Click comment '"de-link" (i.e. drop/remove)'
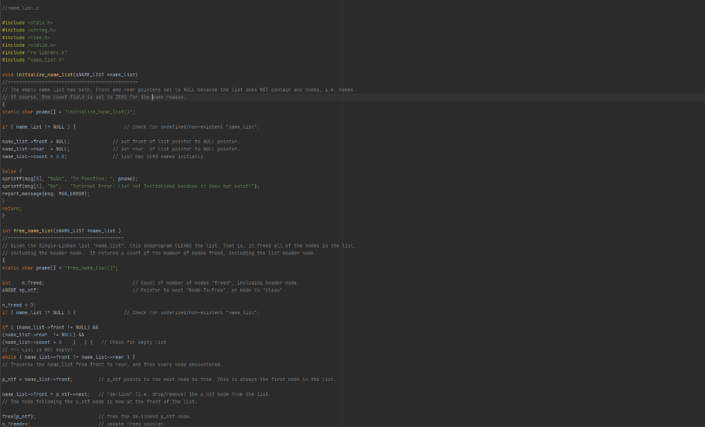This screenshot has height=427, width=705. (185, 395)
